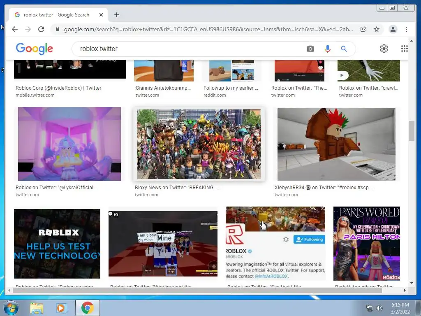Image resolution: width=421 pixels, height=316 pixels.
Task: Click the page scroll up arrow
Action: click(412, 41)
